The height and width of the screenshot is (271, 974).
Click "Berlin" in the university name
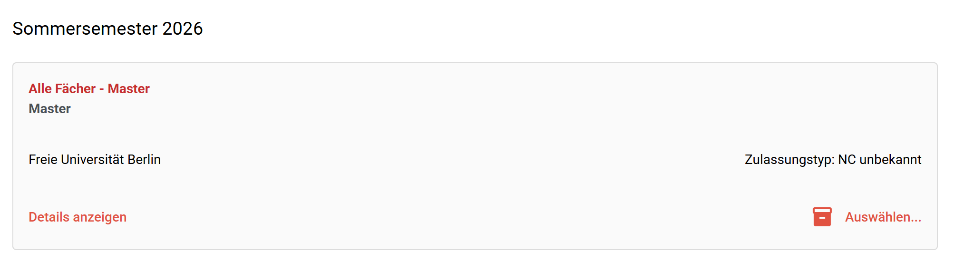pyautogui.click(x=144, y=160)
